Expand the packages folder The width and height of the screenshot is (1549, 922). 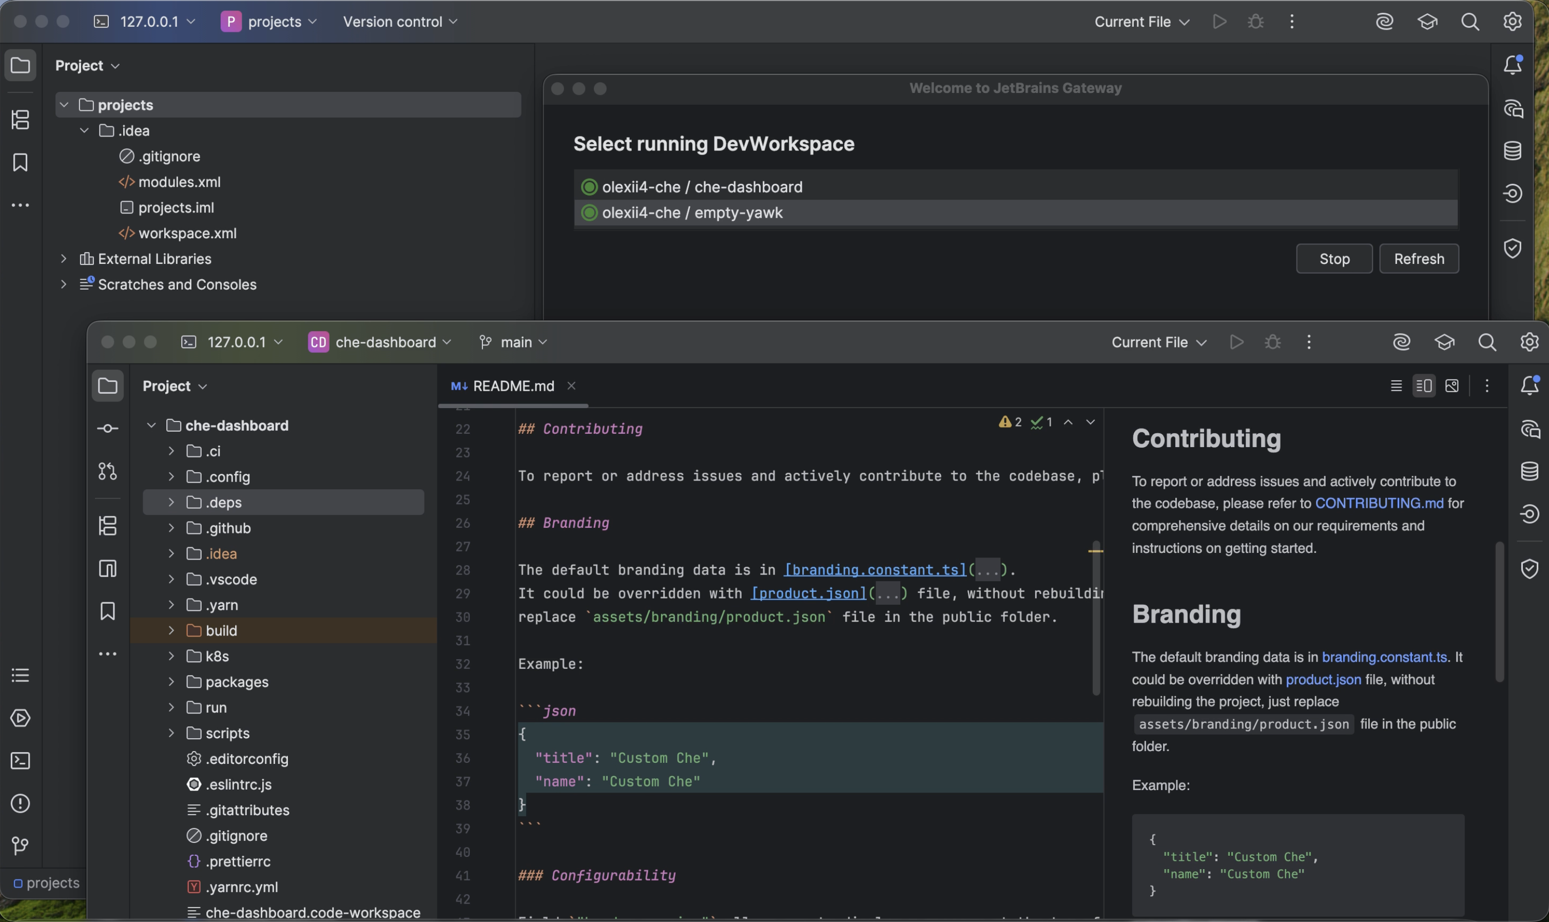click(171, 682)
